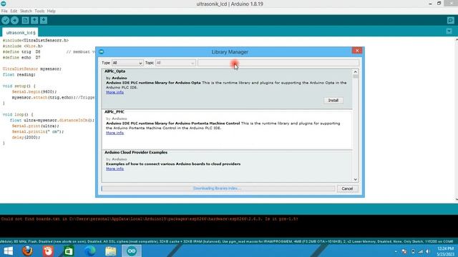Click the console error about boards.txt

[150, 219]
